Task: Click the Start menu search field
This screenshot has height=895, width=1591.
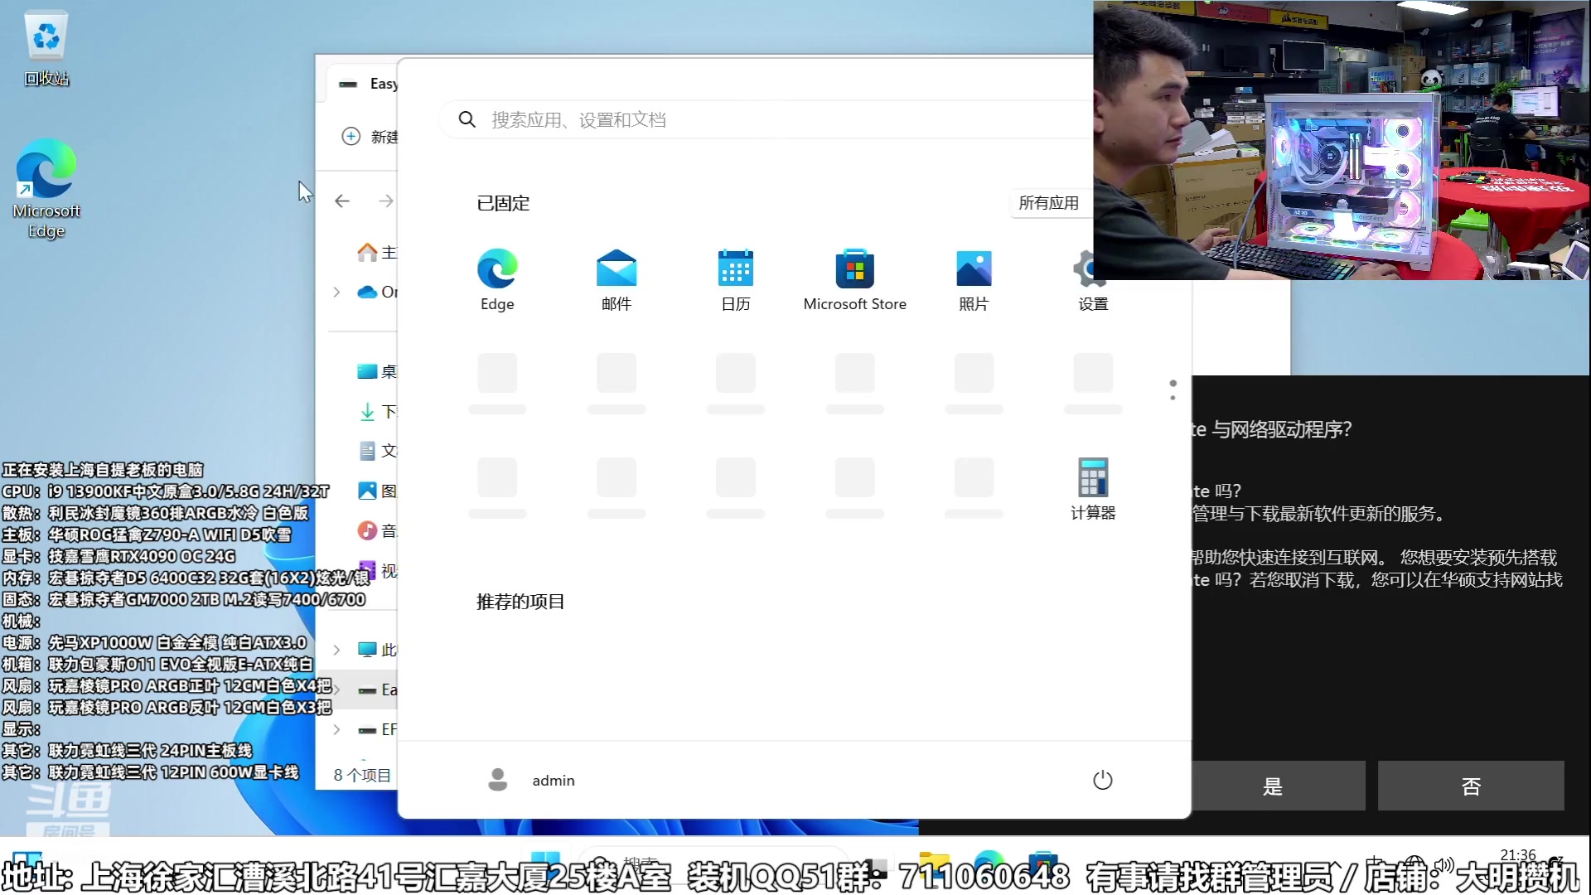Action: (x=746, y=119)
